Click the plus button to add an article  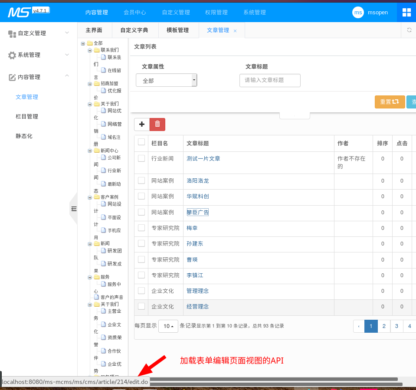142,124
